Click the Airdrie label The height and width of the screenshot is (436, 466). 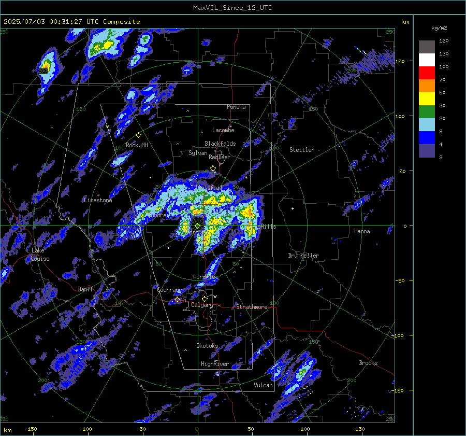point(204,277)
